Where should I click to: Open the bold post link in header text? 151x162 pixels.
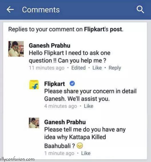click(x=116, y=30)
